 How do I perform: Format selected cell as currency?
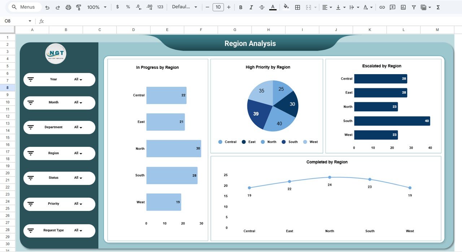click(x=117, y=7)
